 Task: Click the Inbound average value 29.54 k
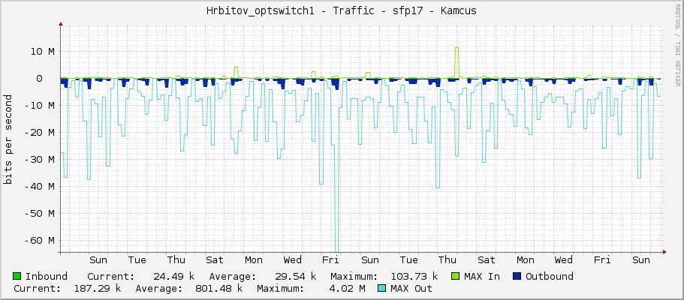(295, 276)
